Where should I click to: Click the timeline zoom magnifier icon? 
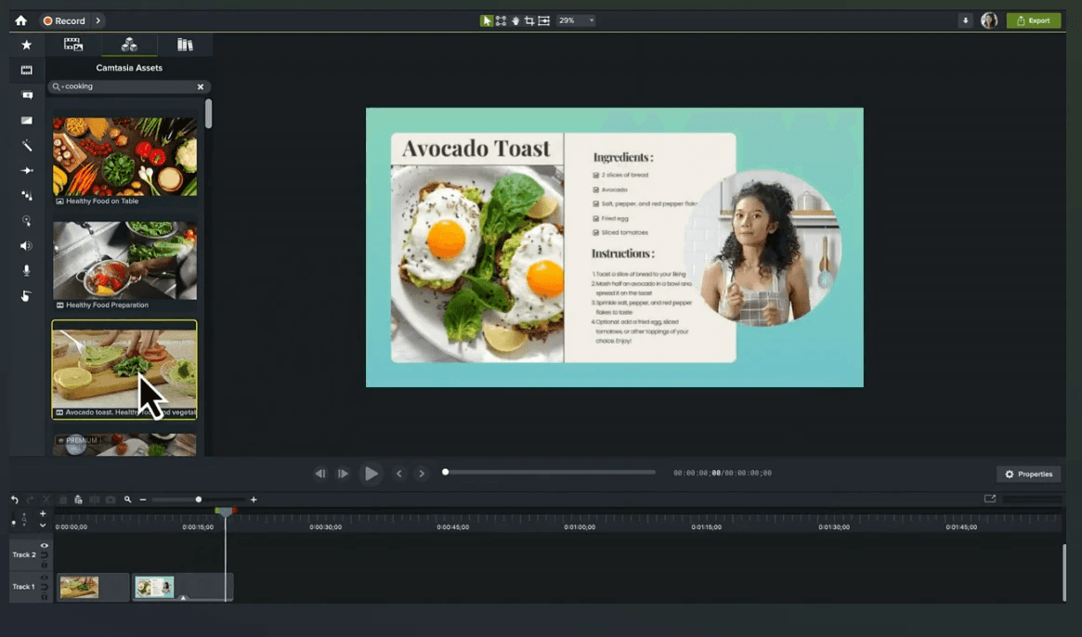[x=127, y=500]
